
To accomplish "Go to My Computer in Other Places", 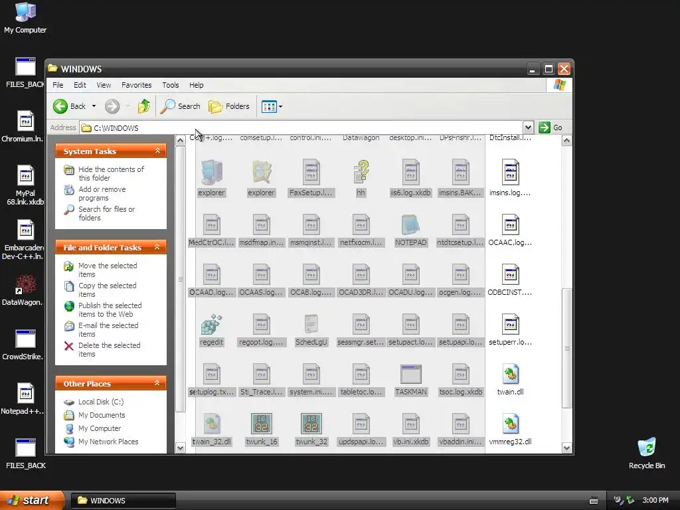I will pos(100,428).
